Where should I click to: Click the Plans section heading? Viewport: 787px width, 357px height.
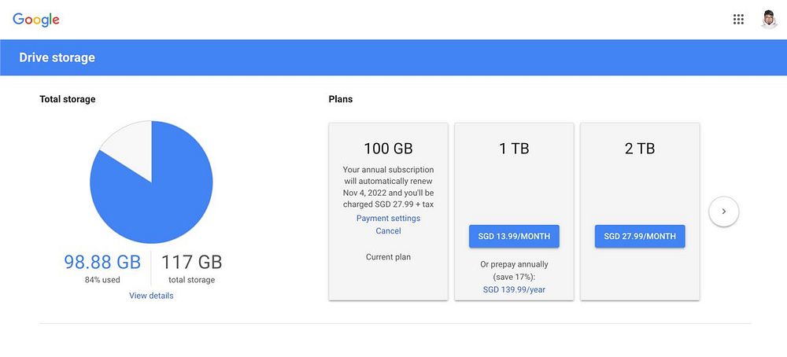coord(341,100)
